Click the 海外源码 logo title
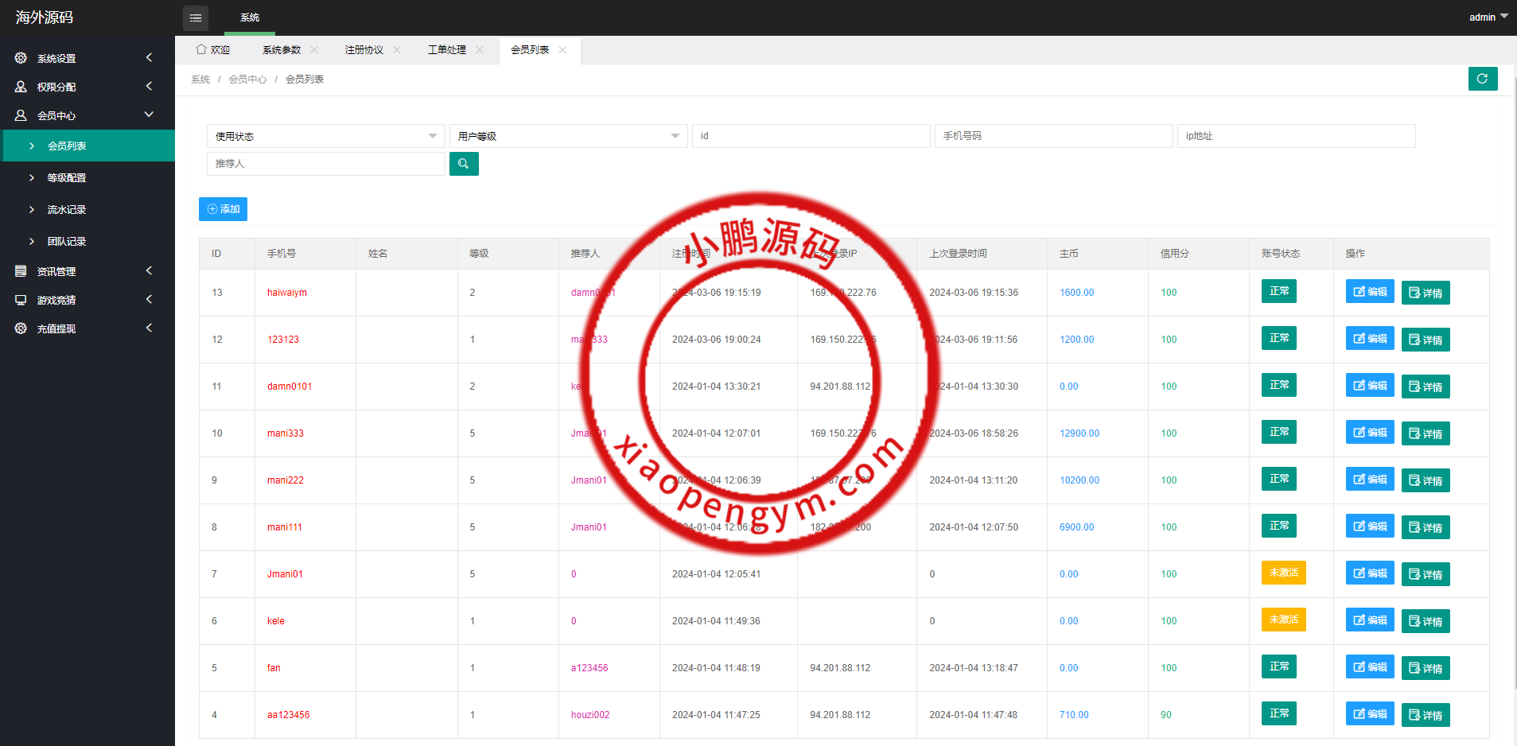 pyautogui.click(x=45, y=17)
